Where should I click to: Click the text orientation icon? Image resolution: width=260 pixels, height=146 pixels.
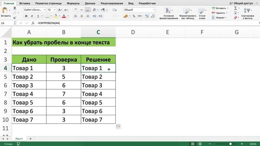(x=95, y=10)
